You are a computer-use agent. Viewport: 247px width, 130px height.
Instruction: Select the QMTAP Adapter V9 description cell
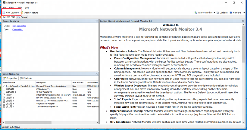click(x=44, y=92)
